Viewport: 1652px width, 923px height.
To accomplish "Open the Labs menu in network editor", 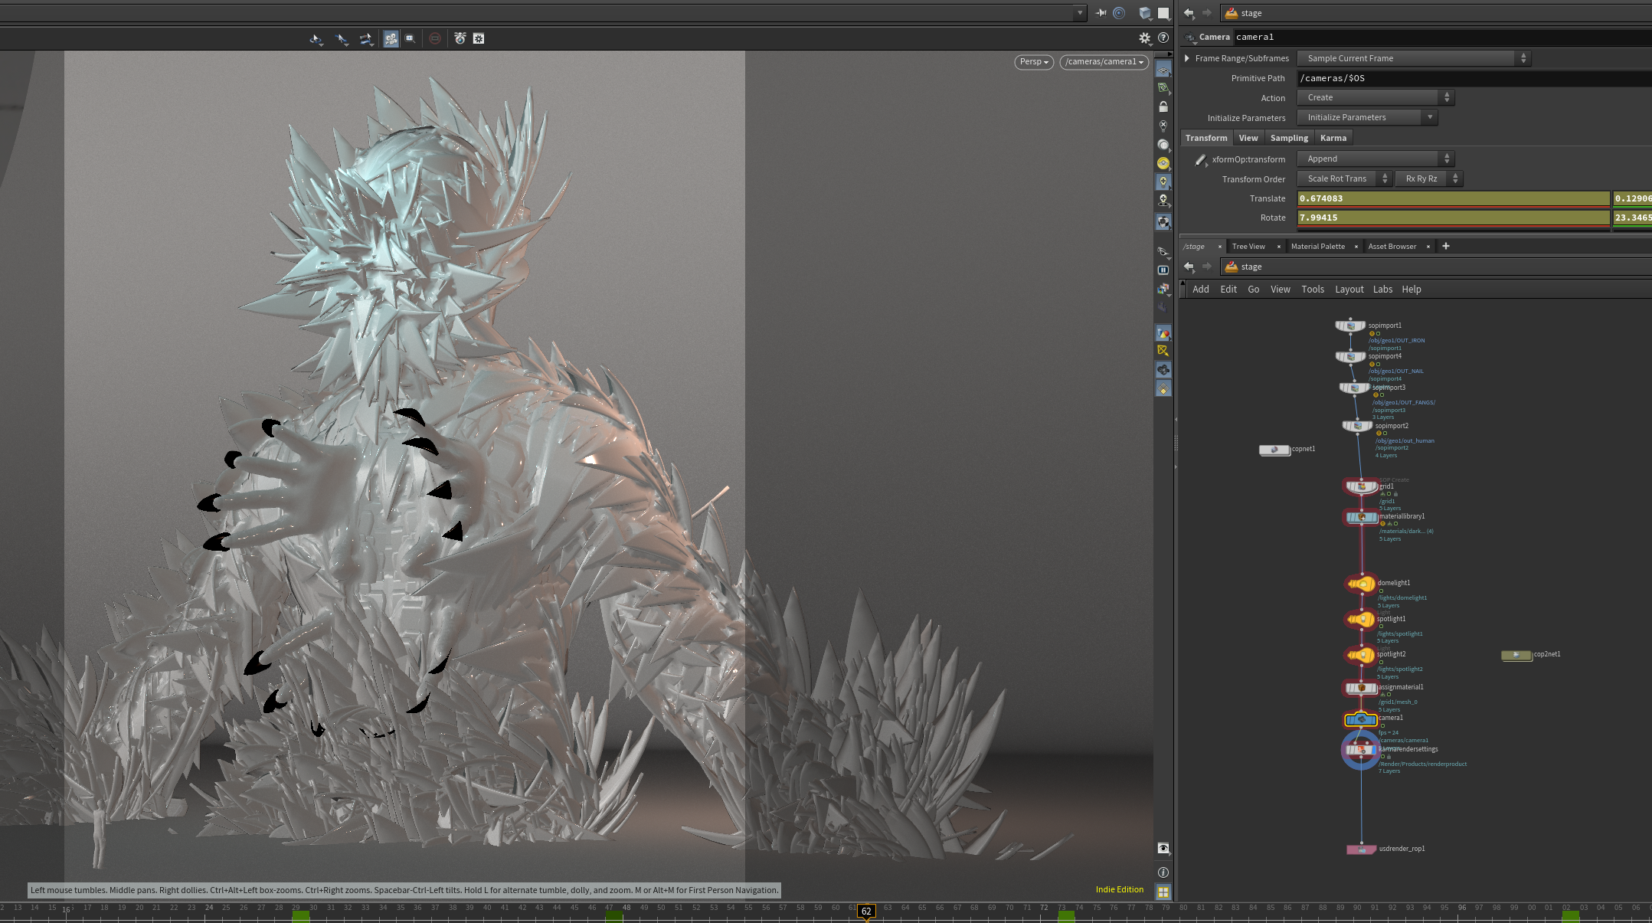I will click(1382, 290).
